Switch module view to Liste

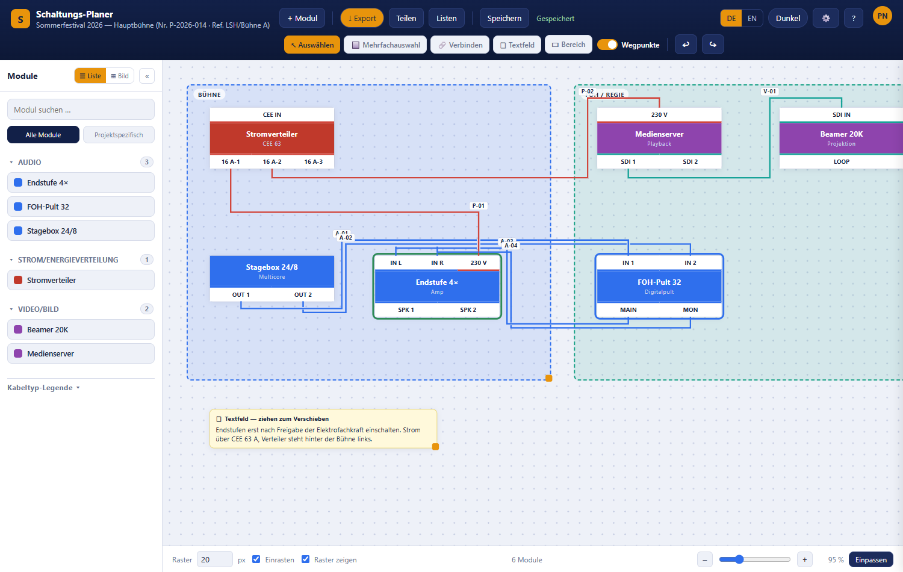coord(90,76)
